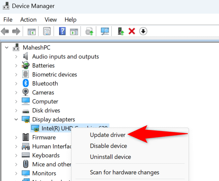Click the blue Help question mark icon
This screenshot has width=219, height=181.
coord(62,31)
